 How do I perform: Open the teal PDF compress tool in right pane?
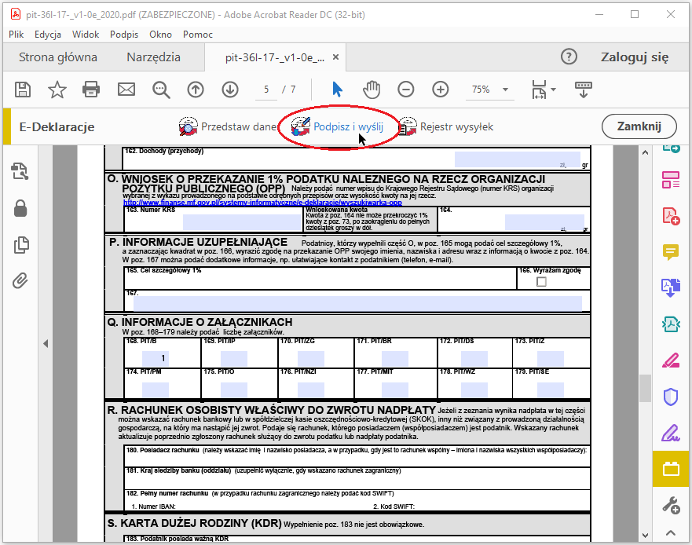670,324
